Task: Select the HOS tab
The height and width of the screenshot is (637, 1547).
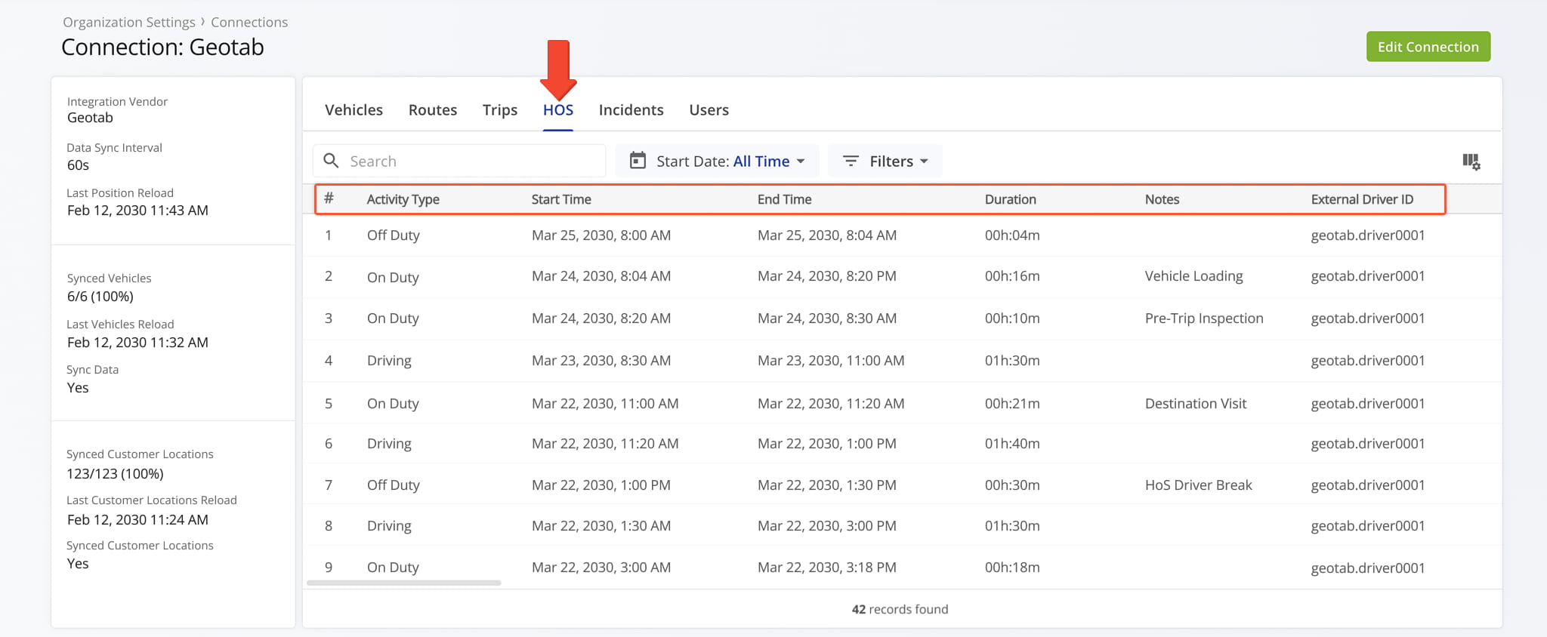Action: tap(558, 110)
